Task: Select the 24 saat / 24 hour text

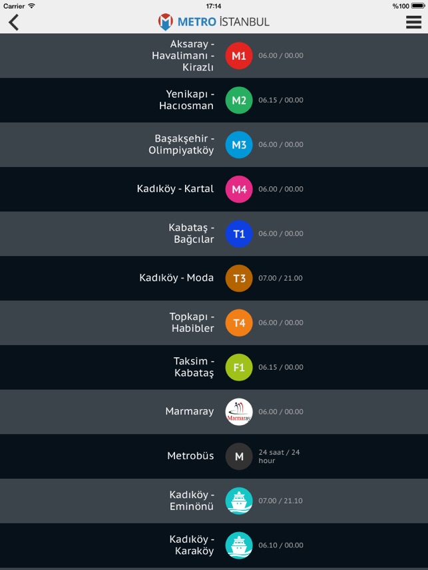Action: click(x=279, y=456)
